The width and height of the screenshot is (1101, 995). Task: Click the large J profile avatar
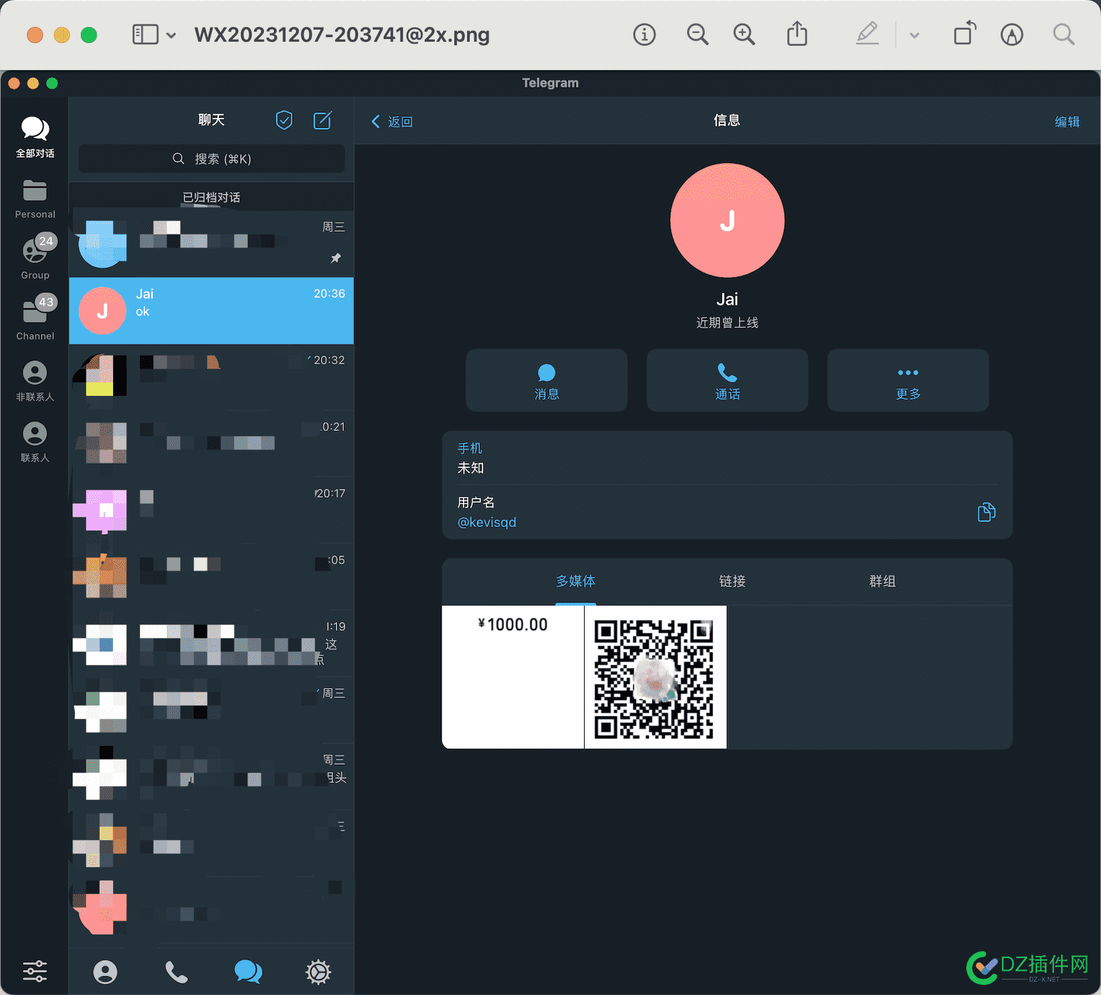[727, 220]
